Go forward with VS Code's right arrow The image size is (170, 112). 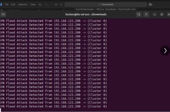[x=61, y=5]
